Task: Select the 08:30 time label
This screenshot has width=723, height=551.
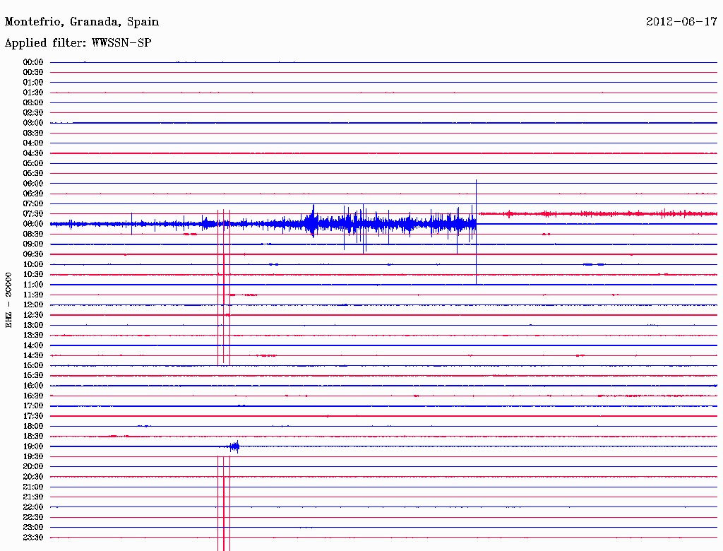Action: 33,235
